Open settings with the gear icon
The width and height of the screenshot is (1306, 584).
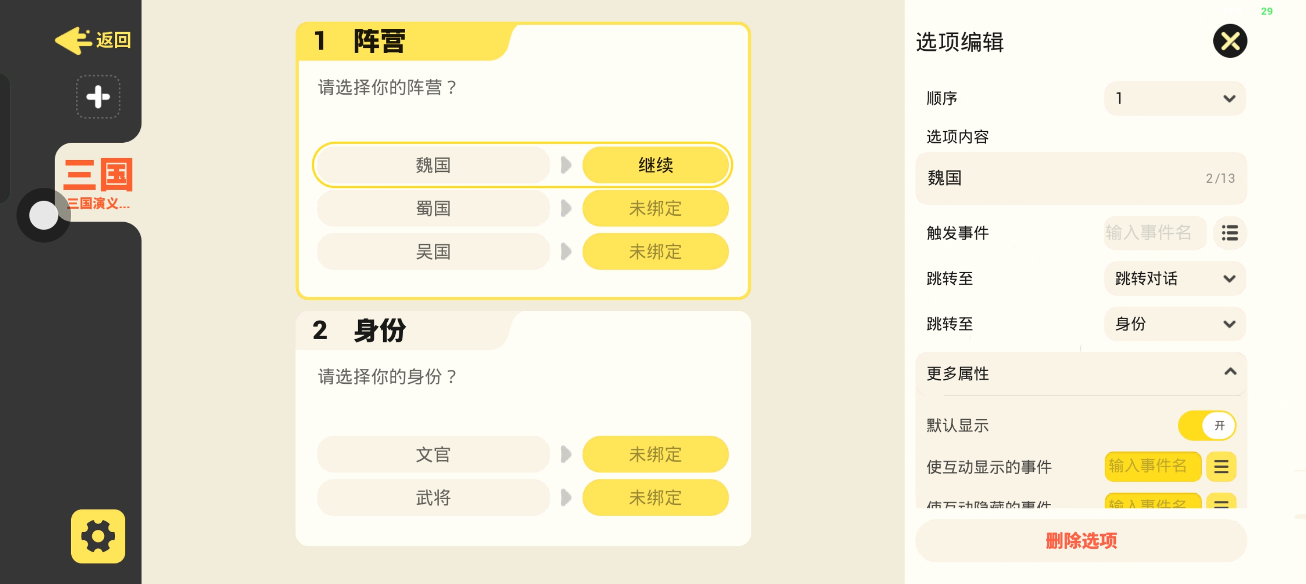click(x=98, y=536)
